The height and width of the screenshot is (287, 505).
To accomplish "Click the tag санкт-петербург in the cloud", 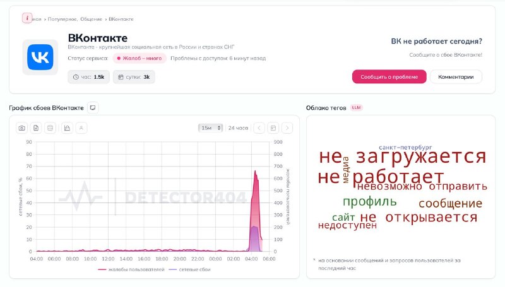I will point(405,148).
